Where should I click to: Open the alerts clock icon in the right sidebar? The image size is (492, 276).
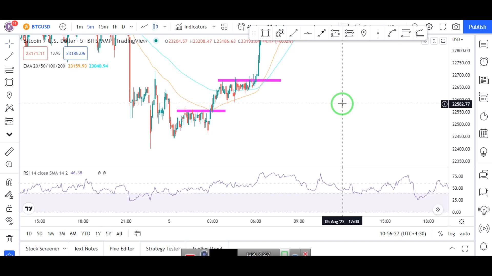(484, 62)
